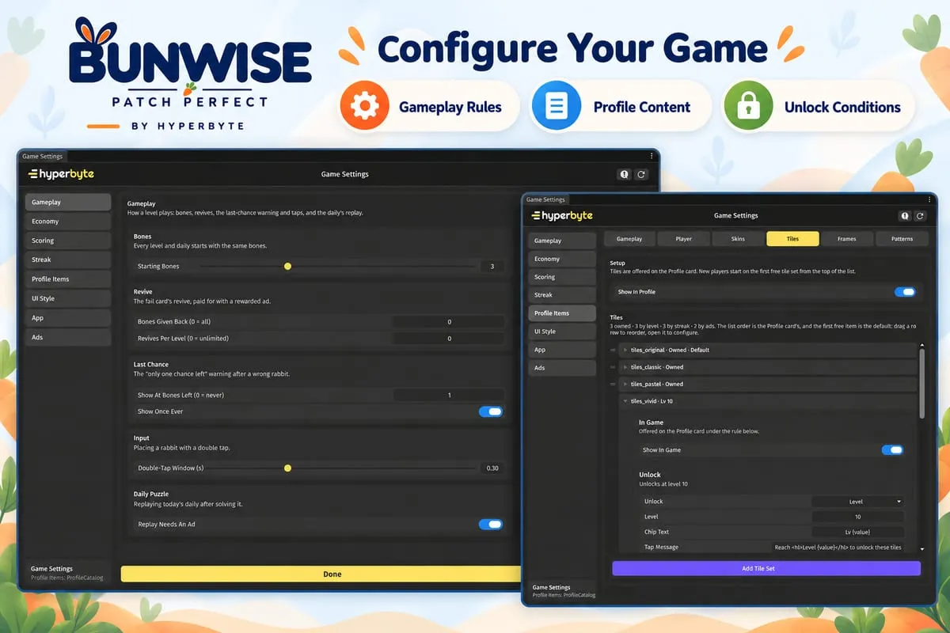
Task: Click the Tap Message field
Action: (x=838, y=547)
